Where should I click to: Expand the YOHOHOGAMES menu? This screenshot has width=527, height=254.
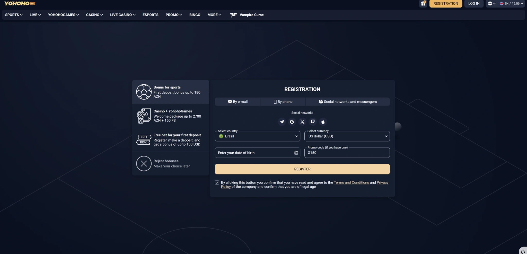(x=63, y=15)
